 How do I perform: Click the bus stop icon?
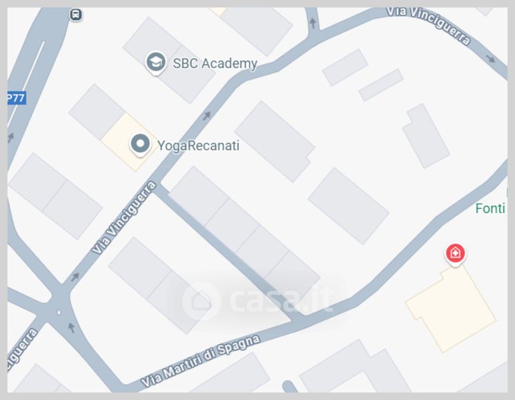coord(76,15)
